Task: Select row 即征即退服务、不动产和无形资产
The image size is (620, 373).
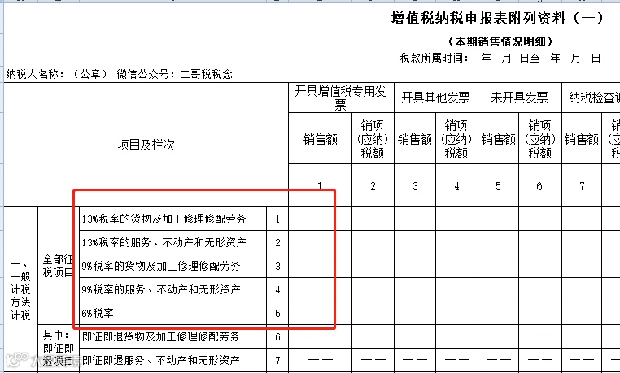Action: 172,360
